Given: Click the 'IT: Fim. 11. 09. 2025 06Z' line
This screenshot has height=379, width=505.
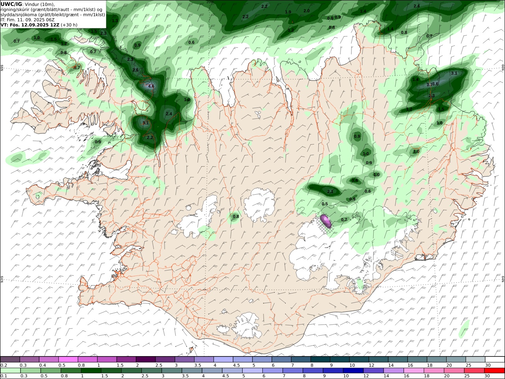Looking at the screenshot, I should pos(28,19).
